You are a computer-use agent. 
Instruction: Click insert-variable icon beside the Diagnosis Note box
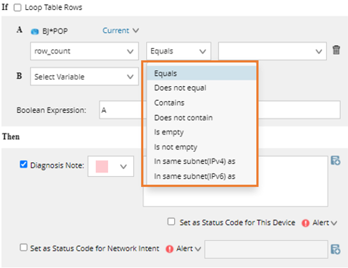point(335,161)
